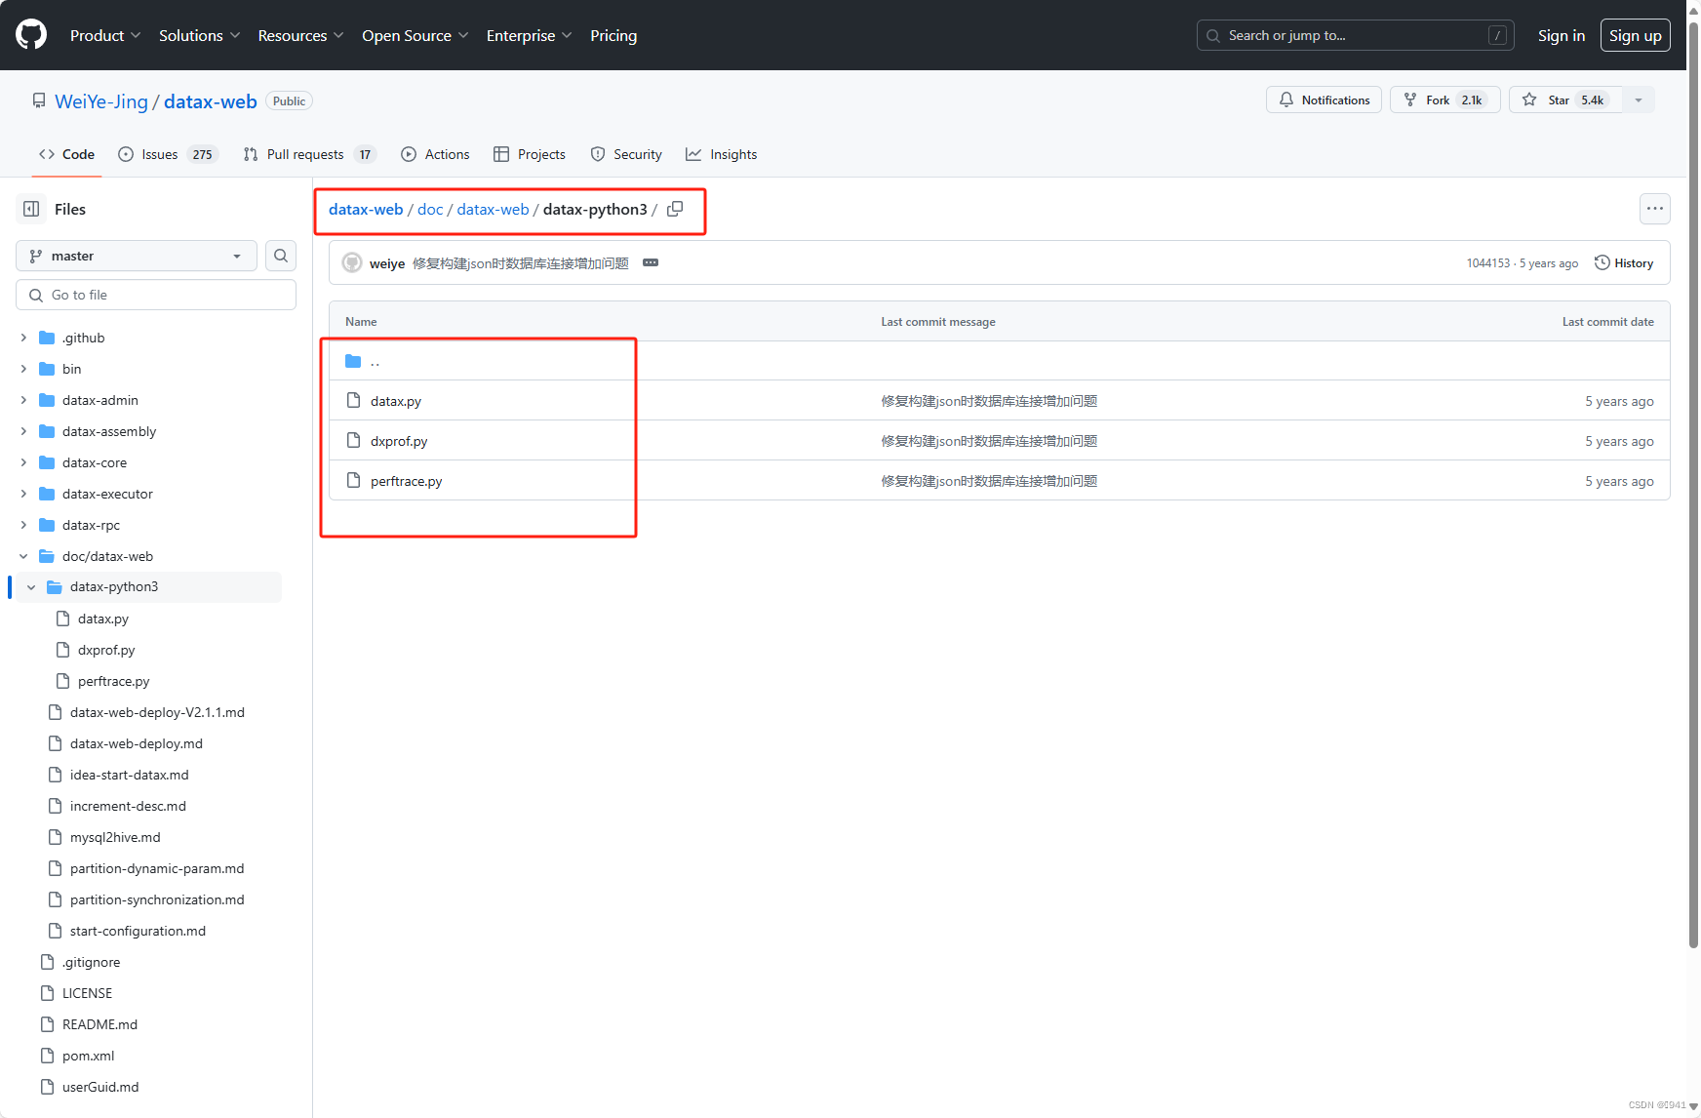The height and width of the screenshot is (1118, 1701).
Task: Open partition-synchronization.md in tree
Action: tap(157, 899)
